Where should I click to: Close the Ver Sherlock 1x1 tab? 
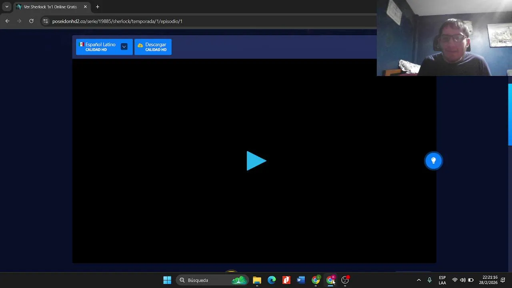[85, 7]
